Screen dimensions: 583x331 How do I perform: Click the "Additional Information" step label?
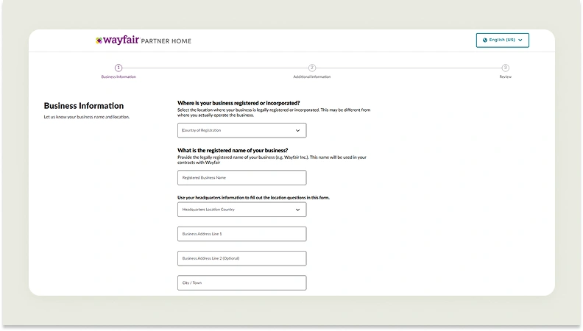(312, 77)
